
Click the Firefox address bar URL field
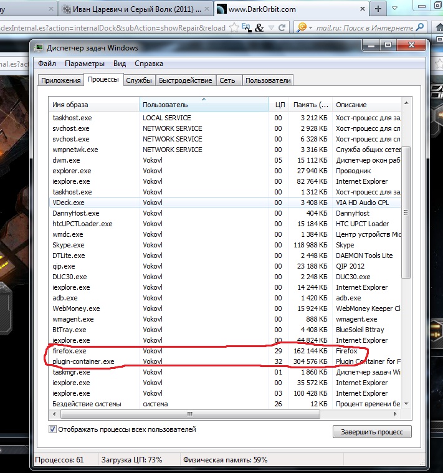tap(113, 28)
